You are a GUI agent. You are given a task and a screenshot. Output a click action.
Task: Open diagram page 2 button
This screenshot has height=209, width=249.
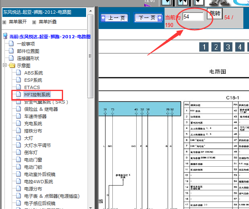coord(216,47)
